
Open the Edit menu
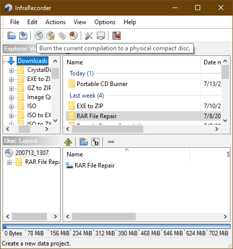32,22
